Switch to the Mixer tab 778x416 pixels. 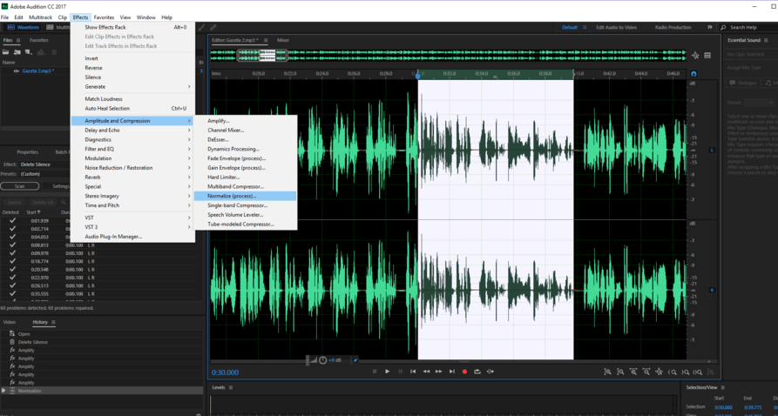click(x=283, y=40)
